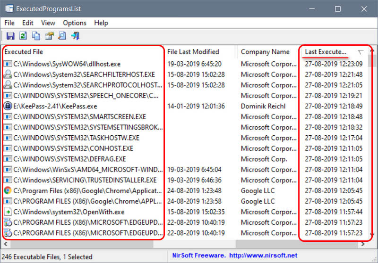Click the Chrome icon in file list

coord(8,190)
